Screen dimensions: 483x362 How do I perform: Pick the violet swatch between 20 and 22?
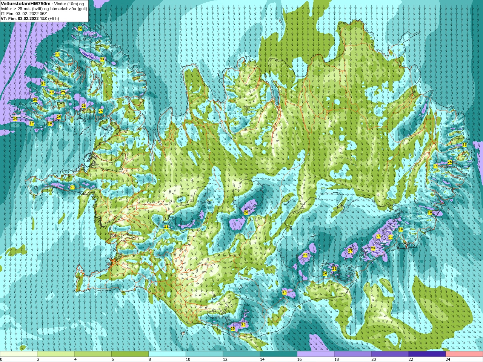click(390, 354)
